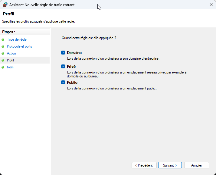Go back with the Précédent button

(144, 165)
